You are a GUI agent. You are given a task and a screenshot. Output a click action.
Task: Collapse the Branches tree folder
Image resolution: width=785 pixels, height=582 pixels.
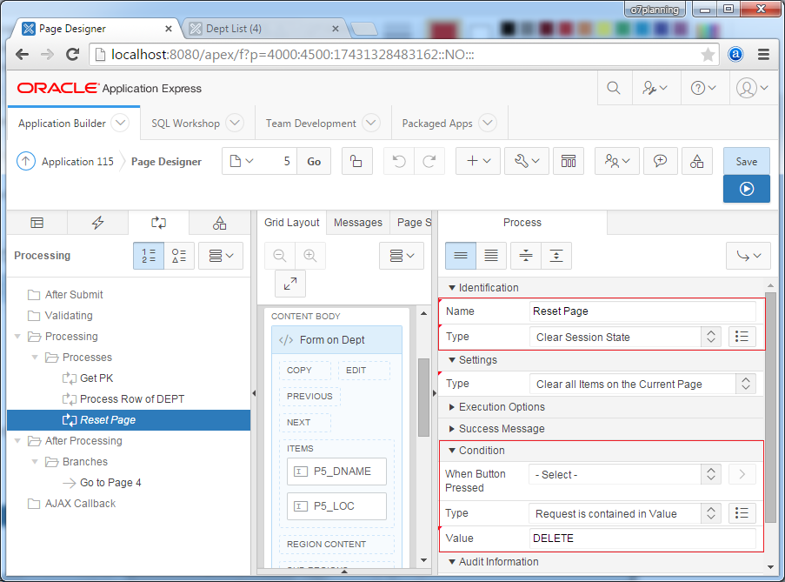point(35,462)
